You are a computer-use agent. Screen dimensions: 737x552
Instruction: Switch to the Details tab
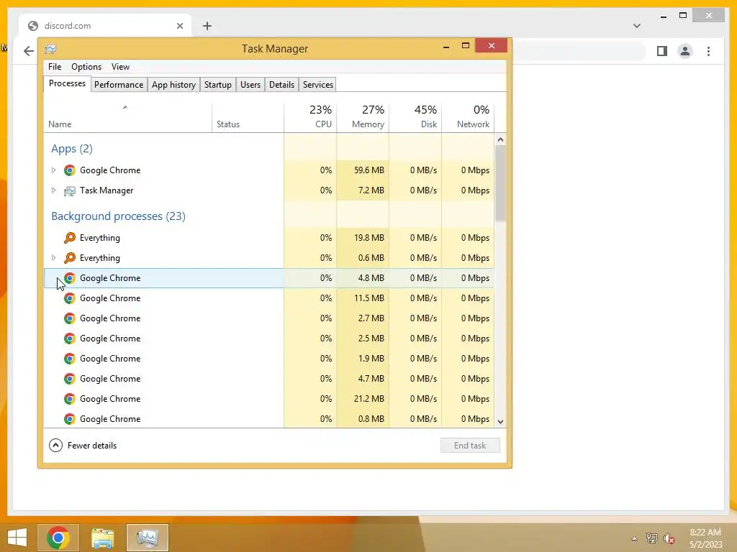(281, 85)
